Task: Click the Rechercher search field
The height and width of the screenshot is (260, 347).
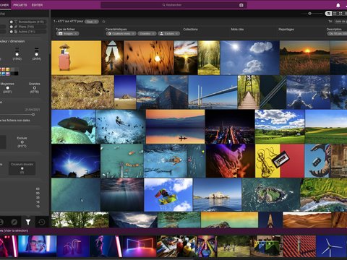Action: click(x=173, y=5)
